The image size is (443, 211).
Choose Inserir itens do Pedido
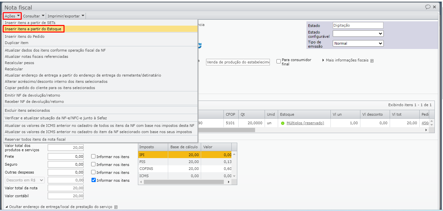pyautogui.click(x=100, y=36)
